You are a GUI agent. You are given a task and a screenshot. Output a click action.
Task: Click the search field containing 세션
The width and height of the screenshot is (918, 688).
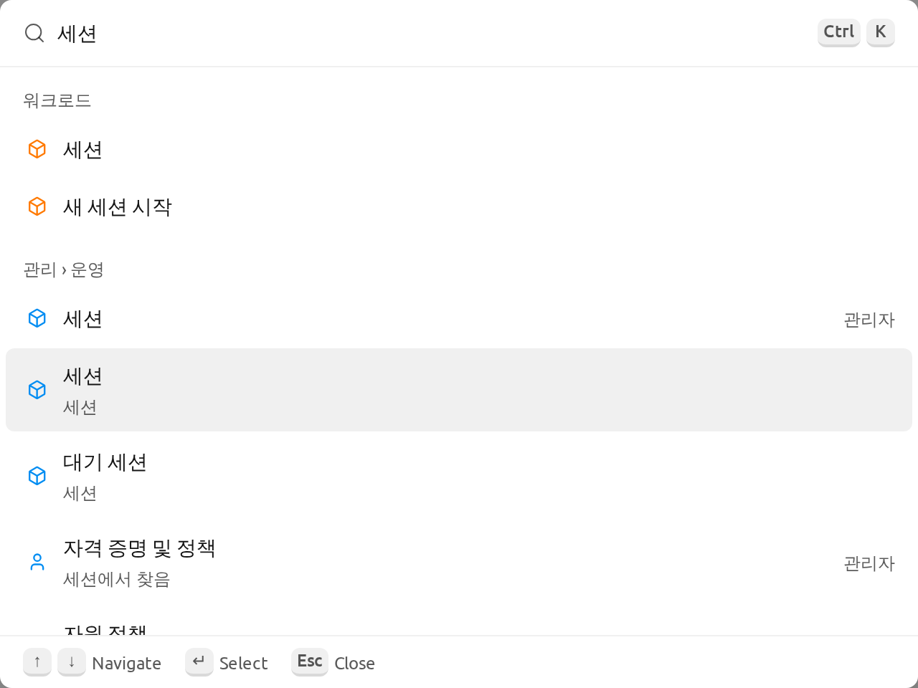430,33
